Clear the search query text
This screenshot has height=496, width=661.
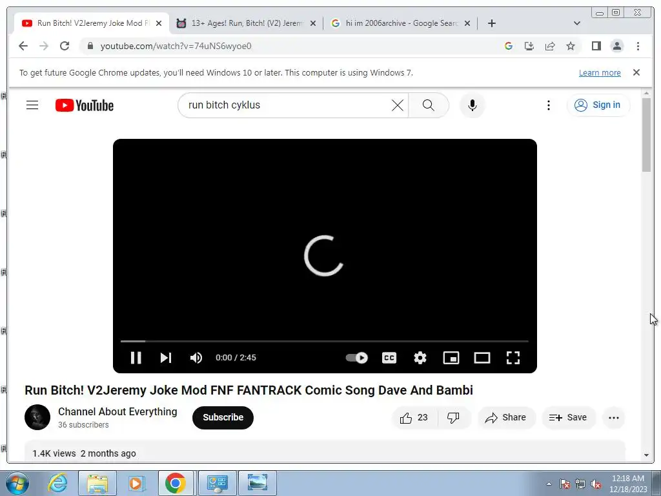coord(398,105)
